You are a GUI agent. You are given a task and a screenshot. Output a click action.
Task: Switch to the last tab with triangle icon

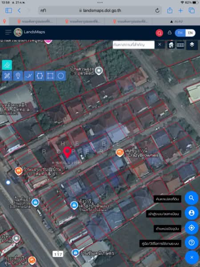pos(176,21)
